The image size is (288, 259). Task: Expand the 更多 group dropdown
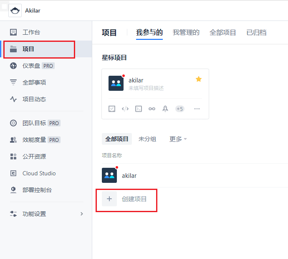(178, 139)
